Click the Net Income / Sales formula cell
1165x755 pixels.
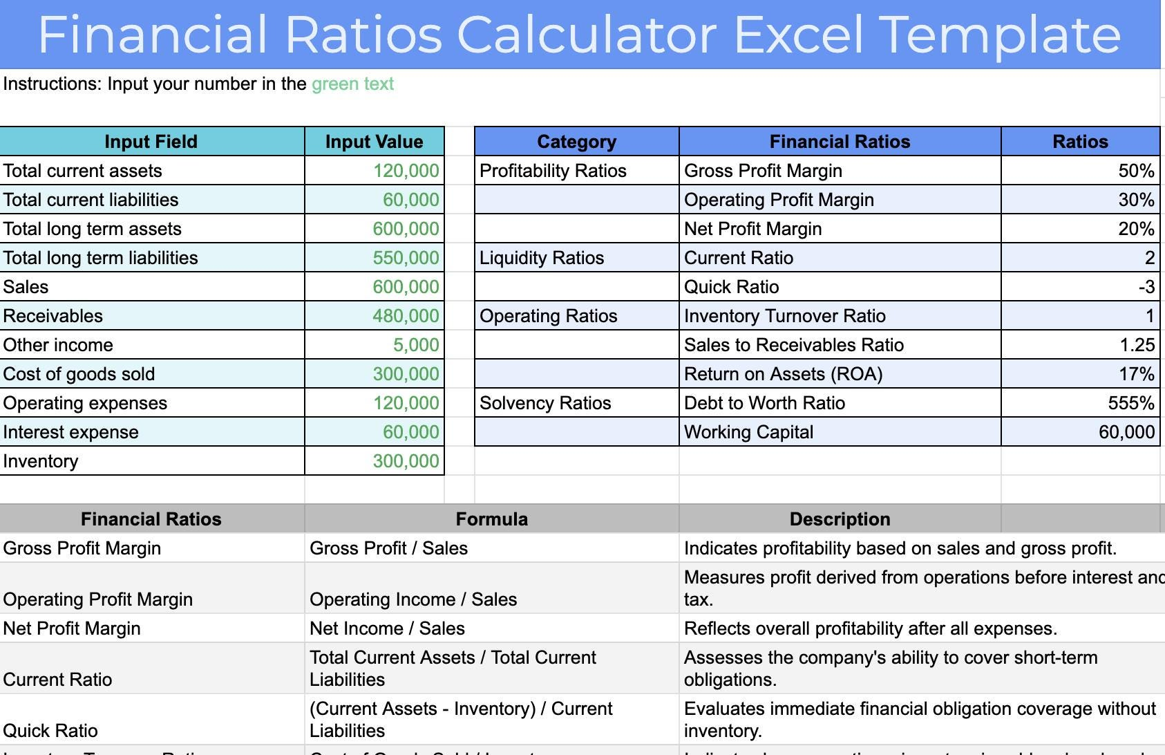[387, 628]
